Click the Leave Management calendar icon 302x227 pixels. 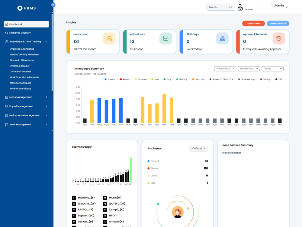tap(7, 97)
